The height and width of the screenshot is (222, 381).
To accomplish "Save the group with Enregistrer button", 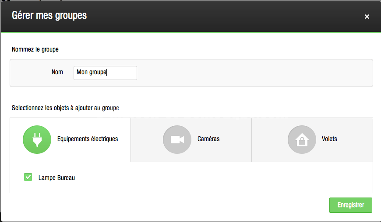I will 351,205.
